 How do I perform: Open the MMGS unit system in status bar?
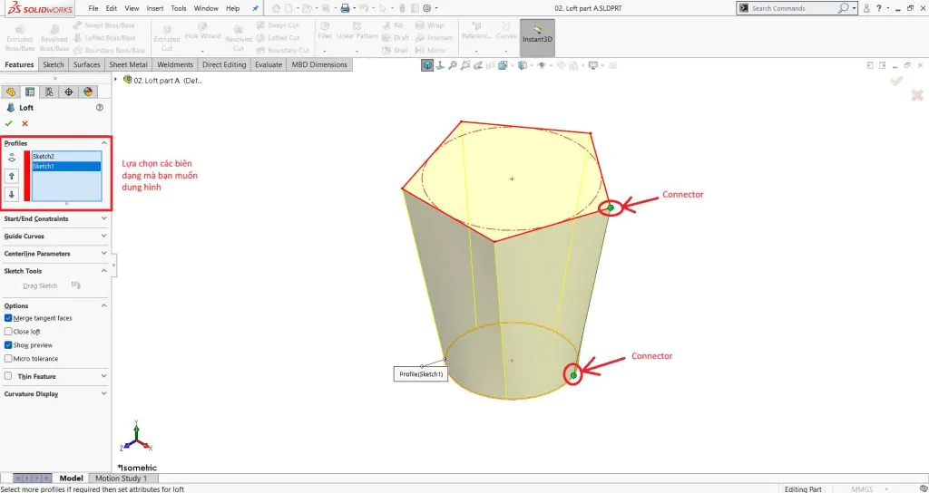[862, 488]
